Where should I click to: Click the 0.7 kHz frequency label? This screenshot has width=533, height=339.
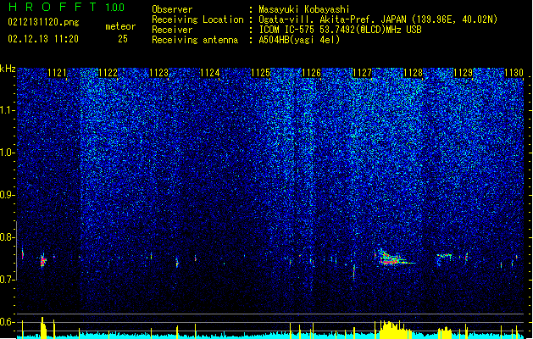(x=8, y=280)
